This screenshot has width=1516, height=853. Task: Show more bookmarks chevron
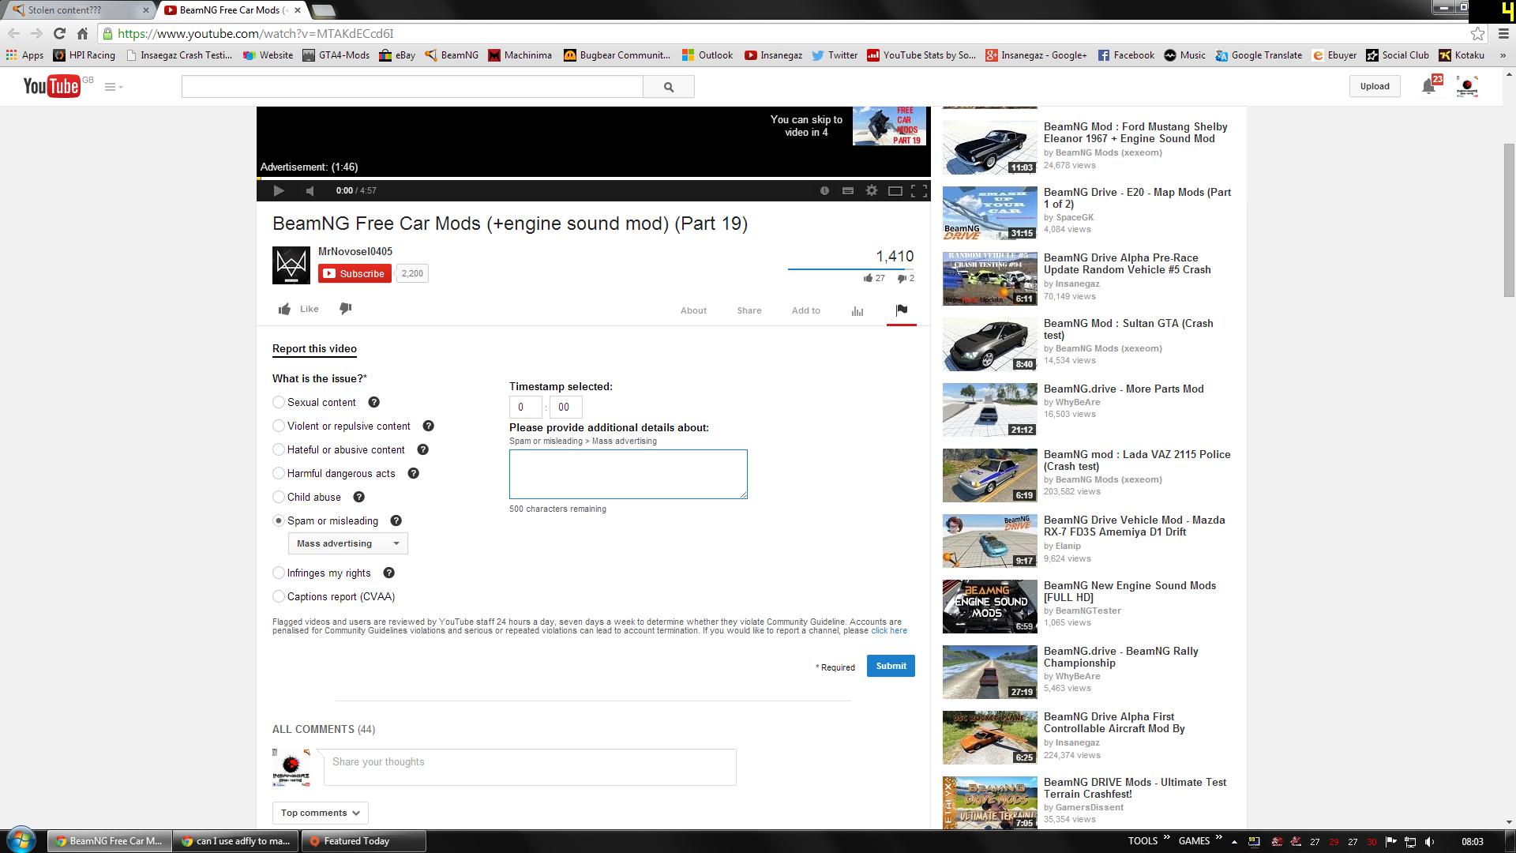tap(1502, 55)
